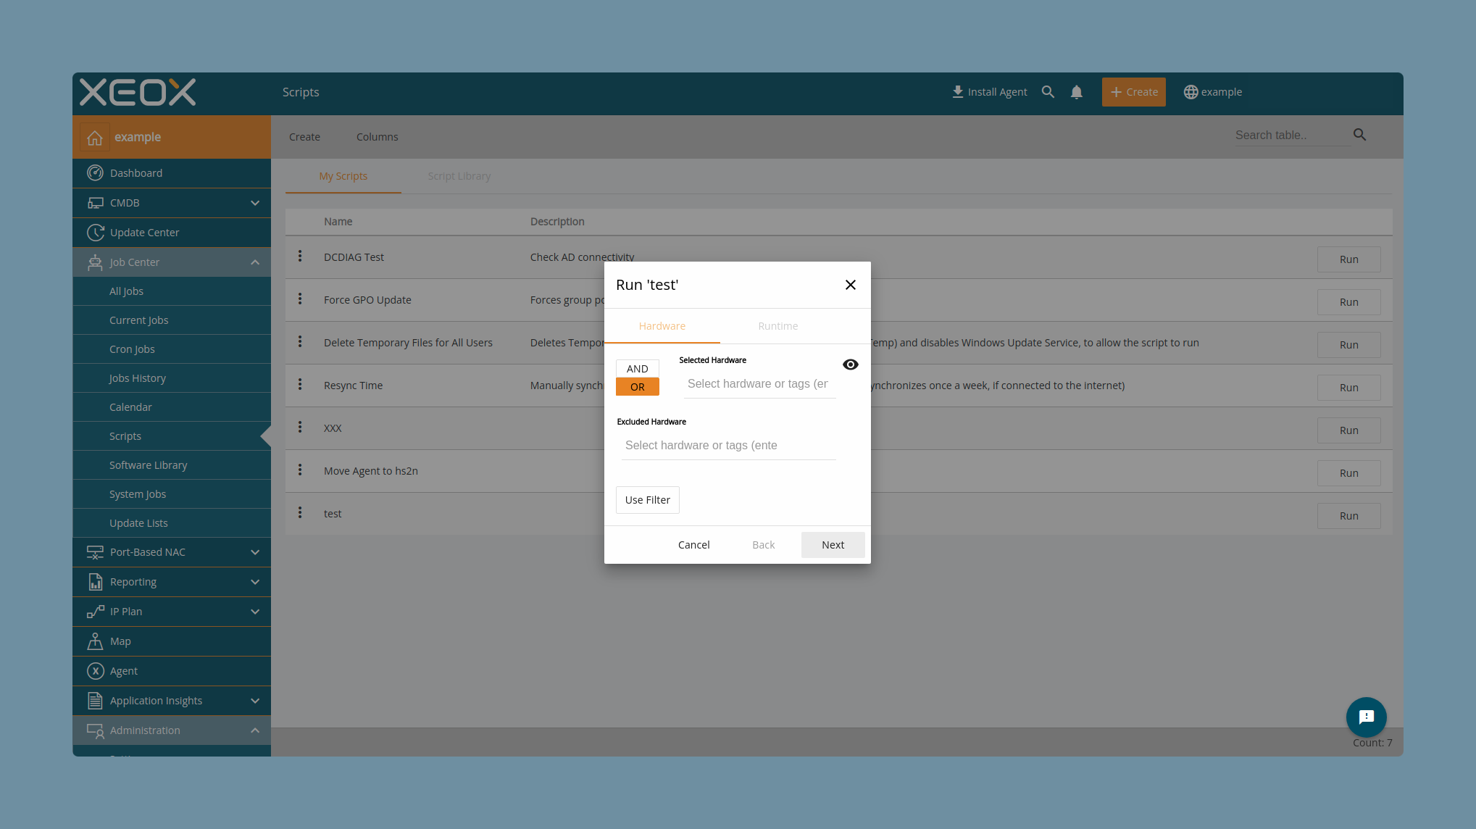Viewport: 1476px width, 829px height.
Task: Click the orange Create button
Action: coord(1134,92)
